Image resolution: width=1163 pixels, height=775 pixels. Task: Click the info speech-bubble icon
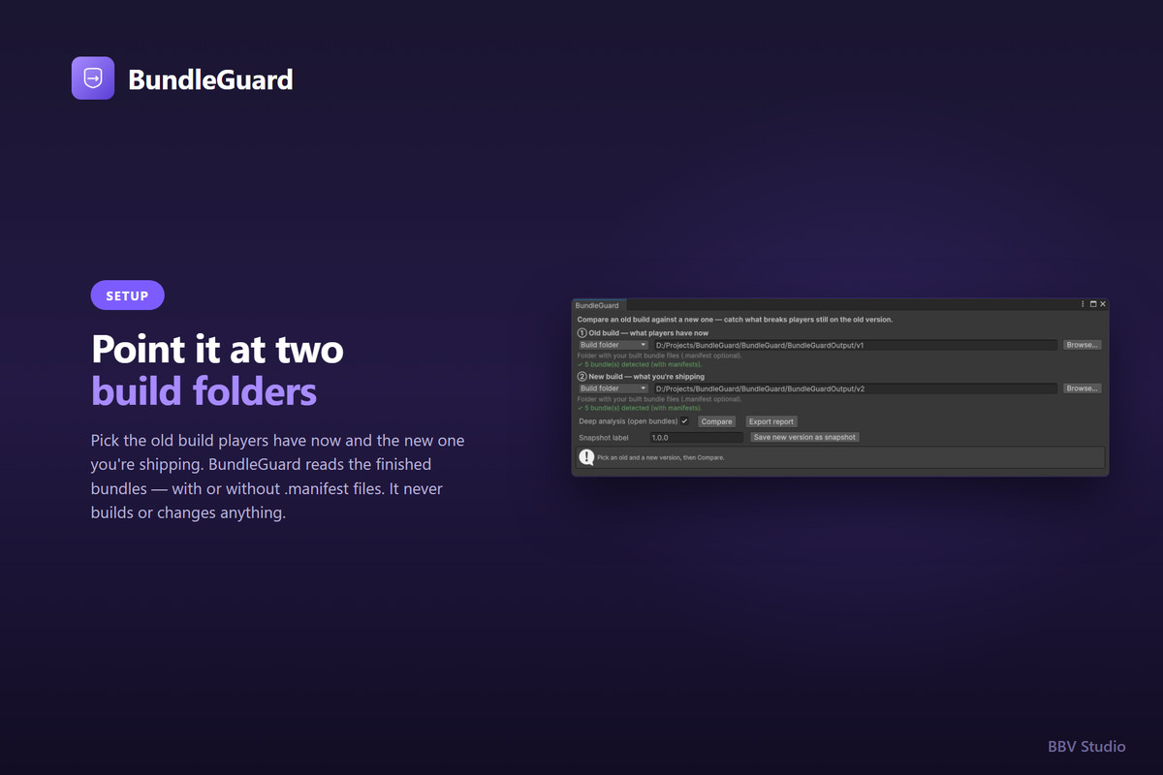[x=586, y=457]
